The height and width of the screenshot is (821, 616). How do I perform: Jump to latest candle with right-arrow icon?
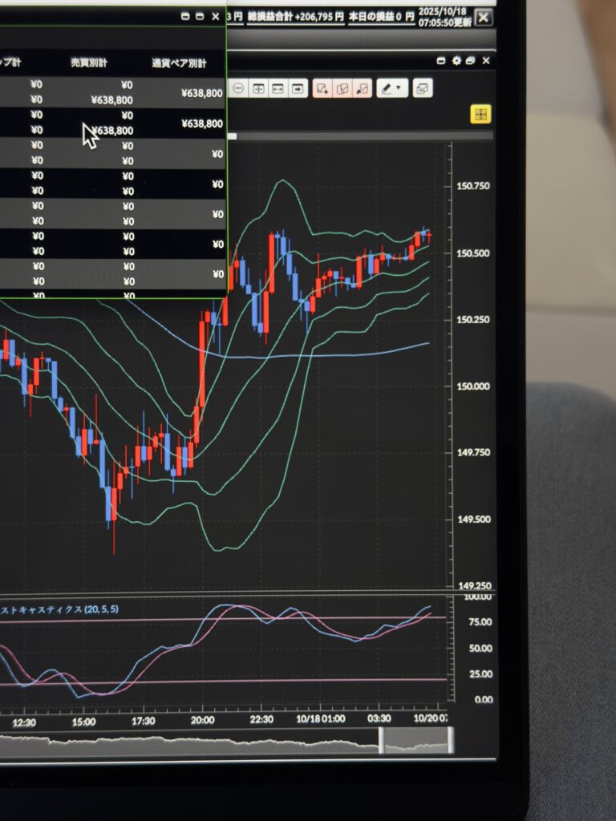point(298,88)
